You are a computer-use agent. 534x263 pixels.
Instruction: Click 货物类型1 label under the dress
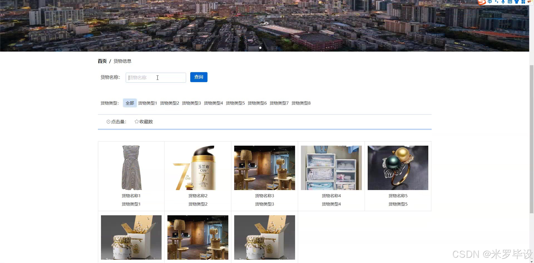131,204
